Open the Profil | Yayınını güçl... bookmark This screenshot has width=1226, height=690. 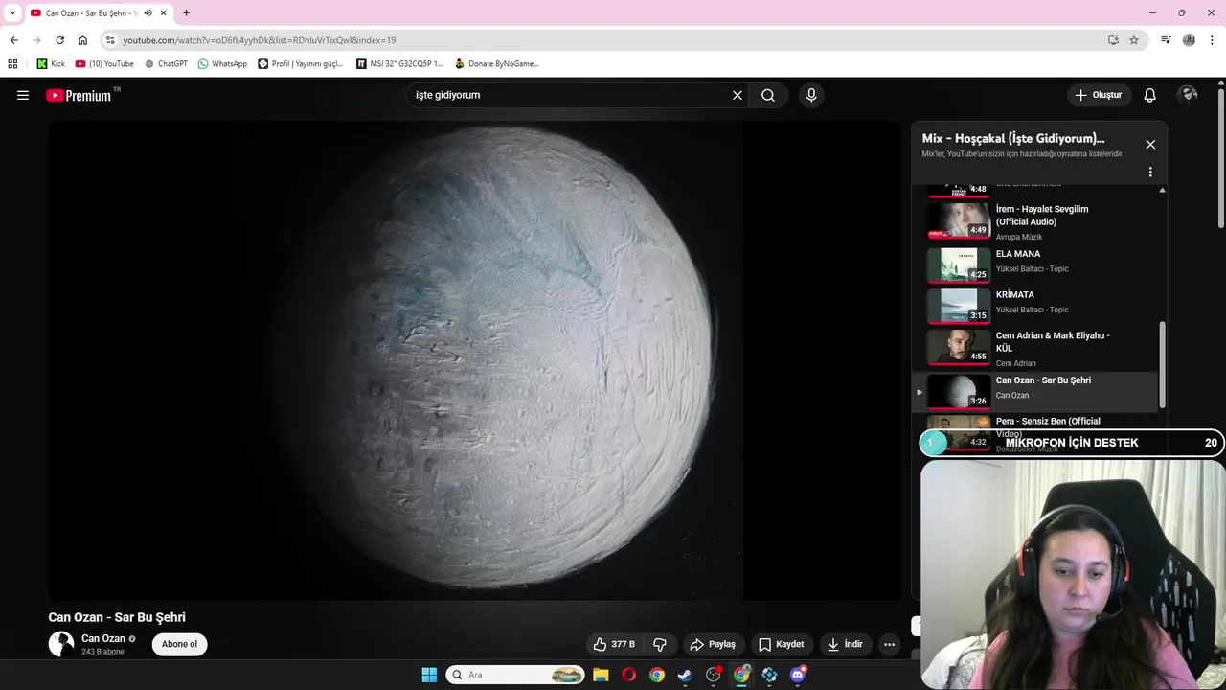[300, 64]
